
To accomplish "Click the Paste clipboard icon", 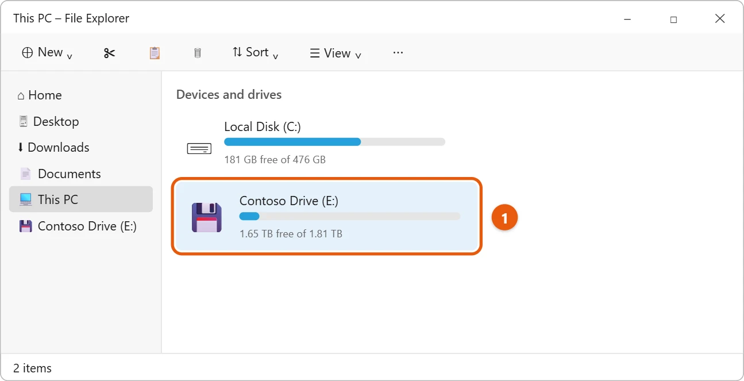I will click(x=154, y=53).
